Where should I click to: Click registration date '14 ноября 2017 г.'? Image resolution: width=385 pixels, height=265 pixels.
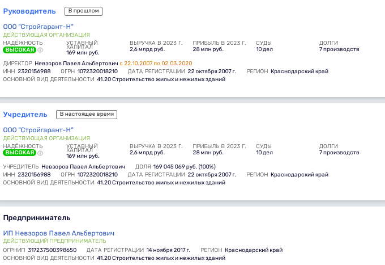168,250
